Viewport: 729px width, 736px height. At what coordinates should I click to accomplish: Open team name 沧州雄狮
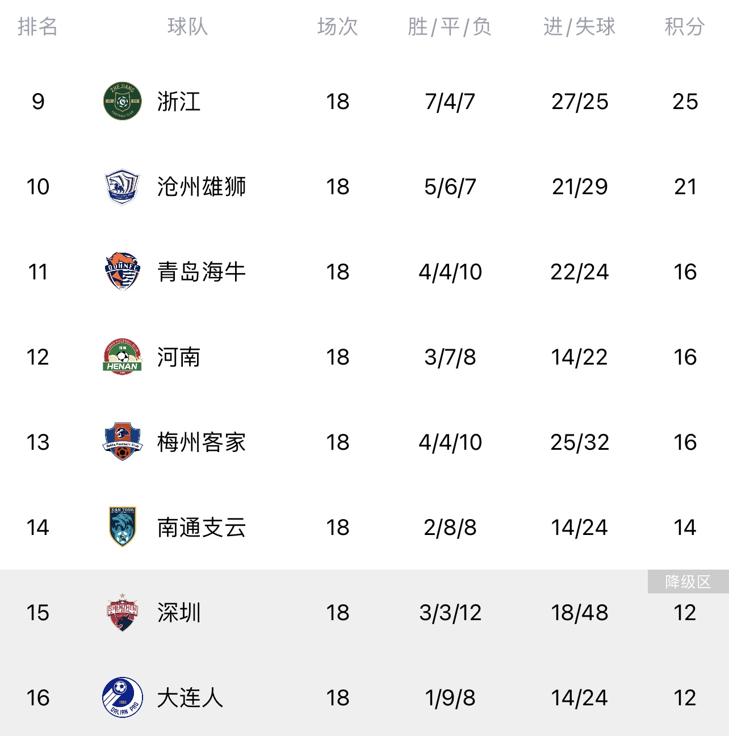pyautogui.click(x=202, y=187)
